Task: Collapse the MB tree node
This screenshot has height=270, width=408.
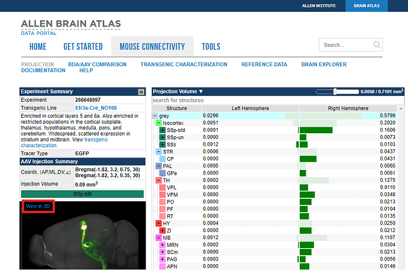Action: pyautogui.click(x=158, y=237)
